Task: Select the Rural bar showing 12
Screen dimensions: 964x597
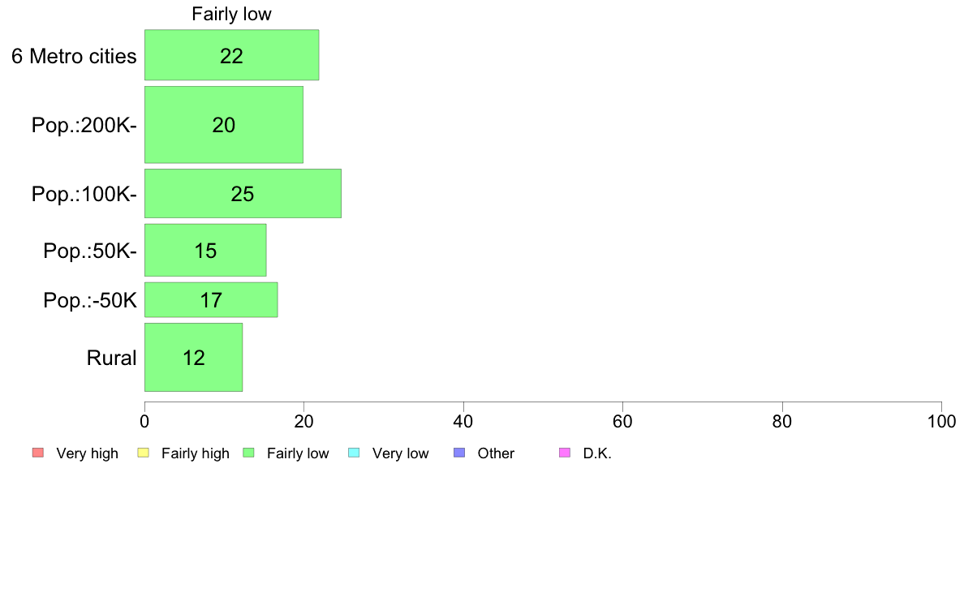Action: (x=194, y=357)
